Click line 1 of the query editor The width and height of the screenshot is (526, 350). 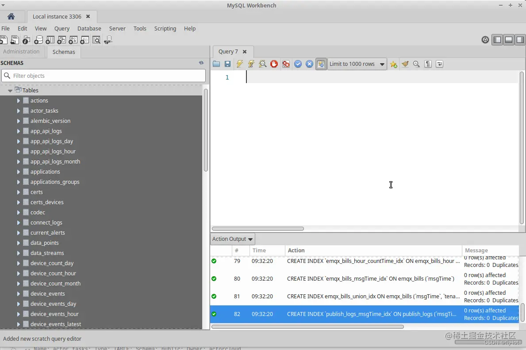382,77
